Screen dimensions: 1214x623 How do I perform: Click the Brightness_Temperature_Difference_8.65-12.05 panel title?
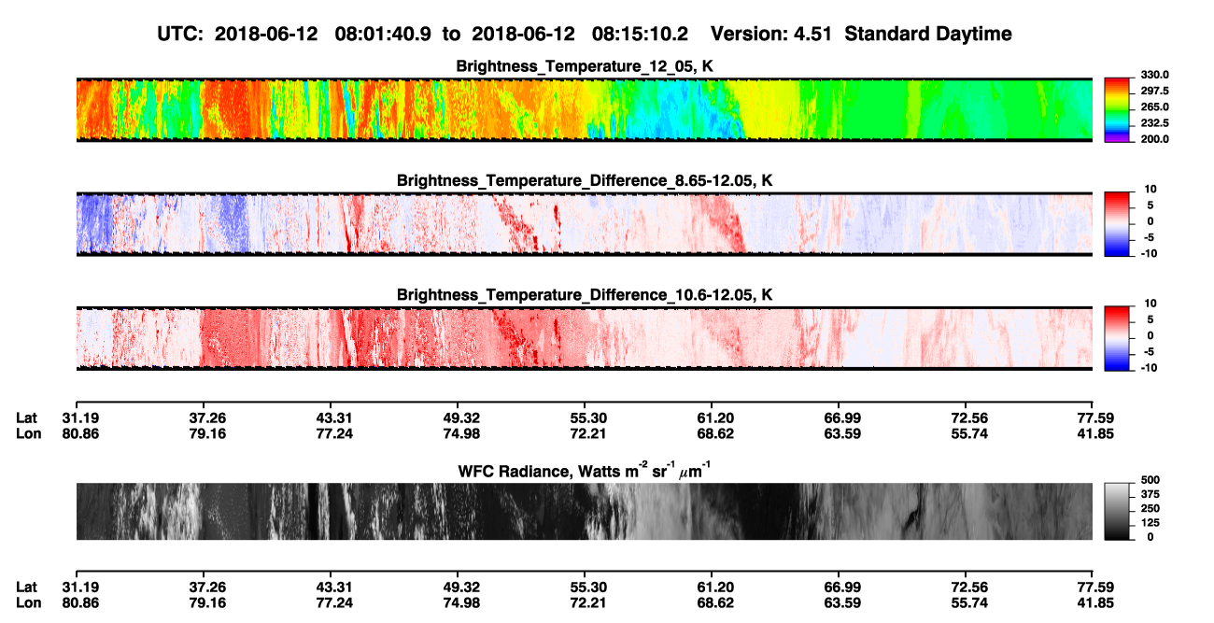click(x=585, y=180)
